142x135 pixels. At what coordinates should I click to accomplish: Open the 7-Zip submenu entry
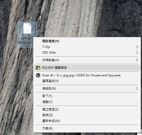[87, 47]
